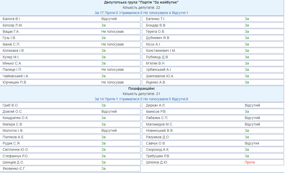This screenshot has width=285, height=173.
Task: Select the name Урбанський А.І.
Action: [159, 70]
